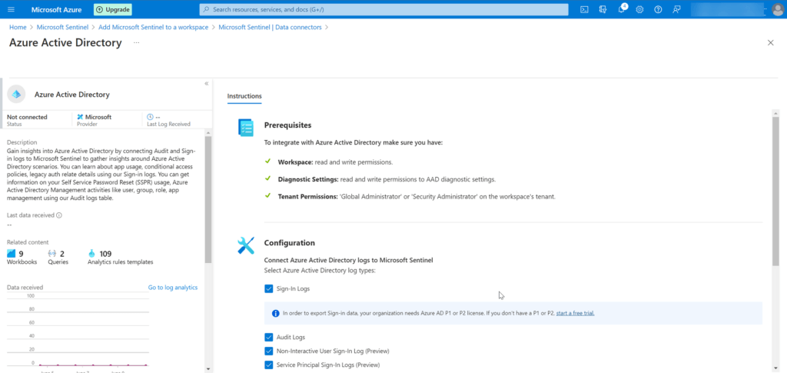Image resolution: width=787 pixels, height=373 pixels.
Task: Open the 2 Queries related content
Action: pyautogui.click(x=58, y=257)
